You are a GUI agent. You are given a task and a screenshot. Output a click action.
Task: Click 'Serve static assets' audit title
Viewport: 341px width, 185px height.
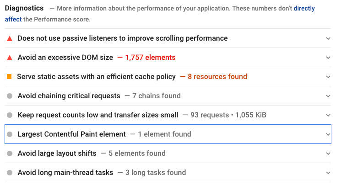pyautogui.click(x=96, y=77)
